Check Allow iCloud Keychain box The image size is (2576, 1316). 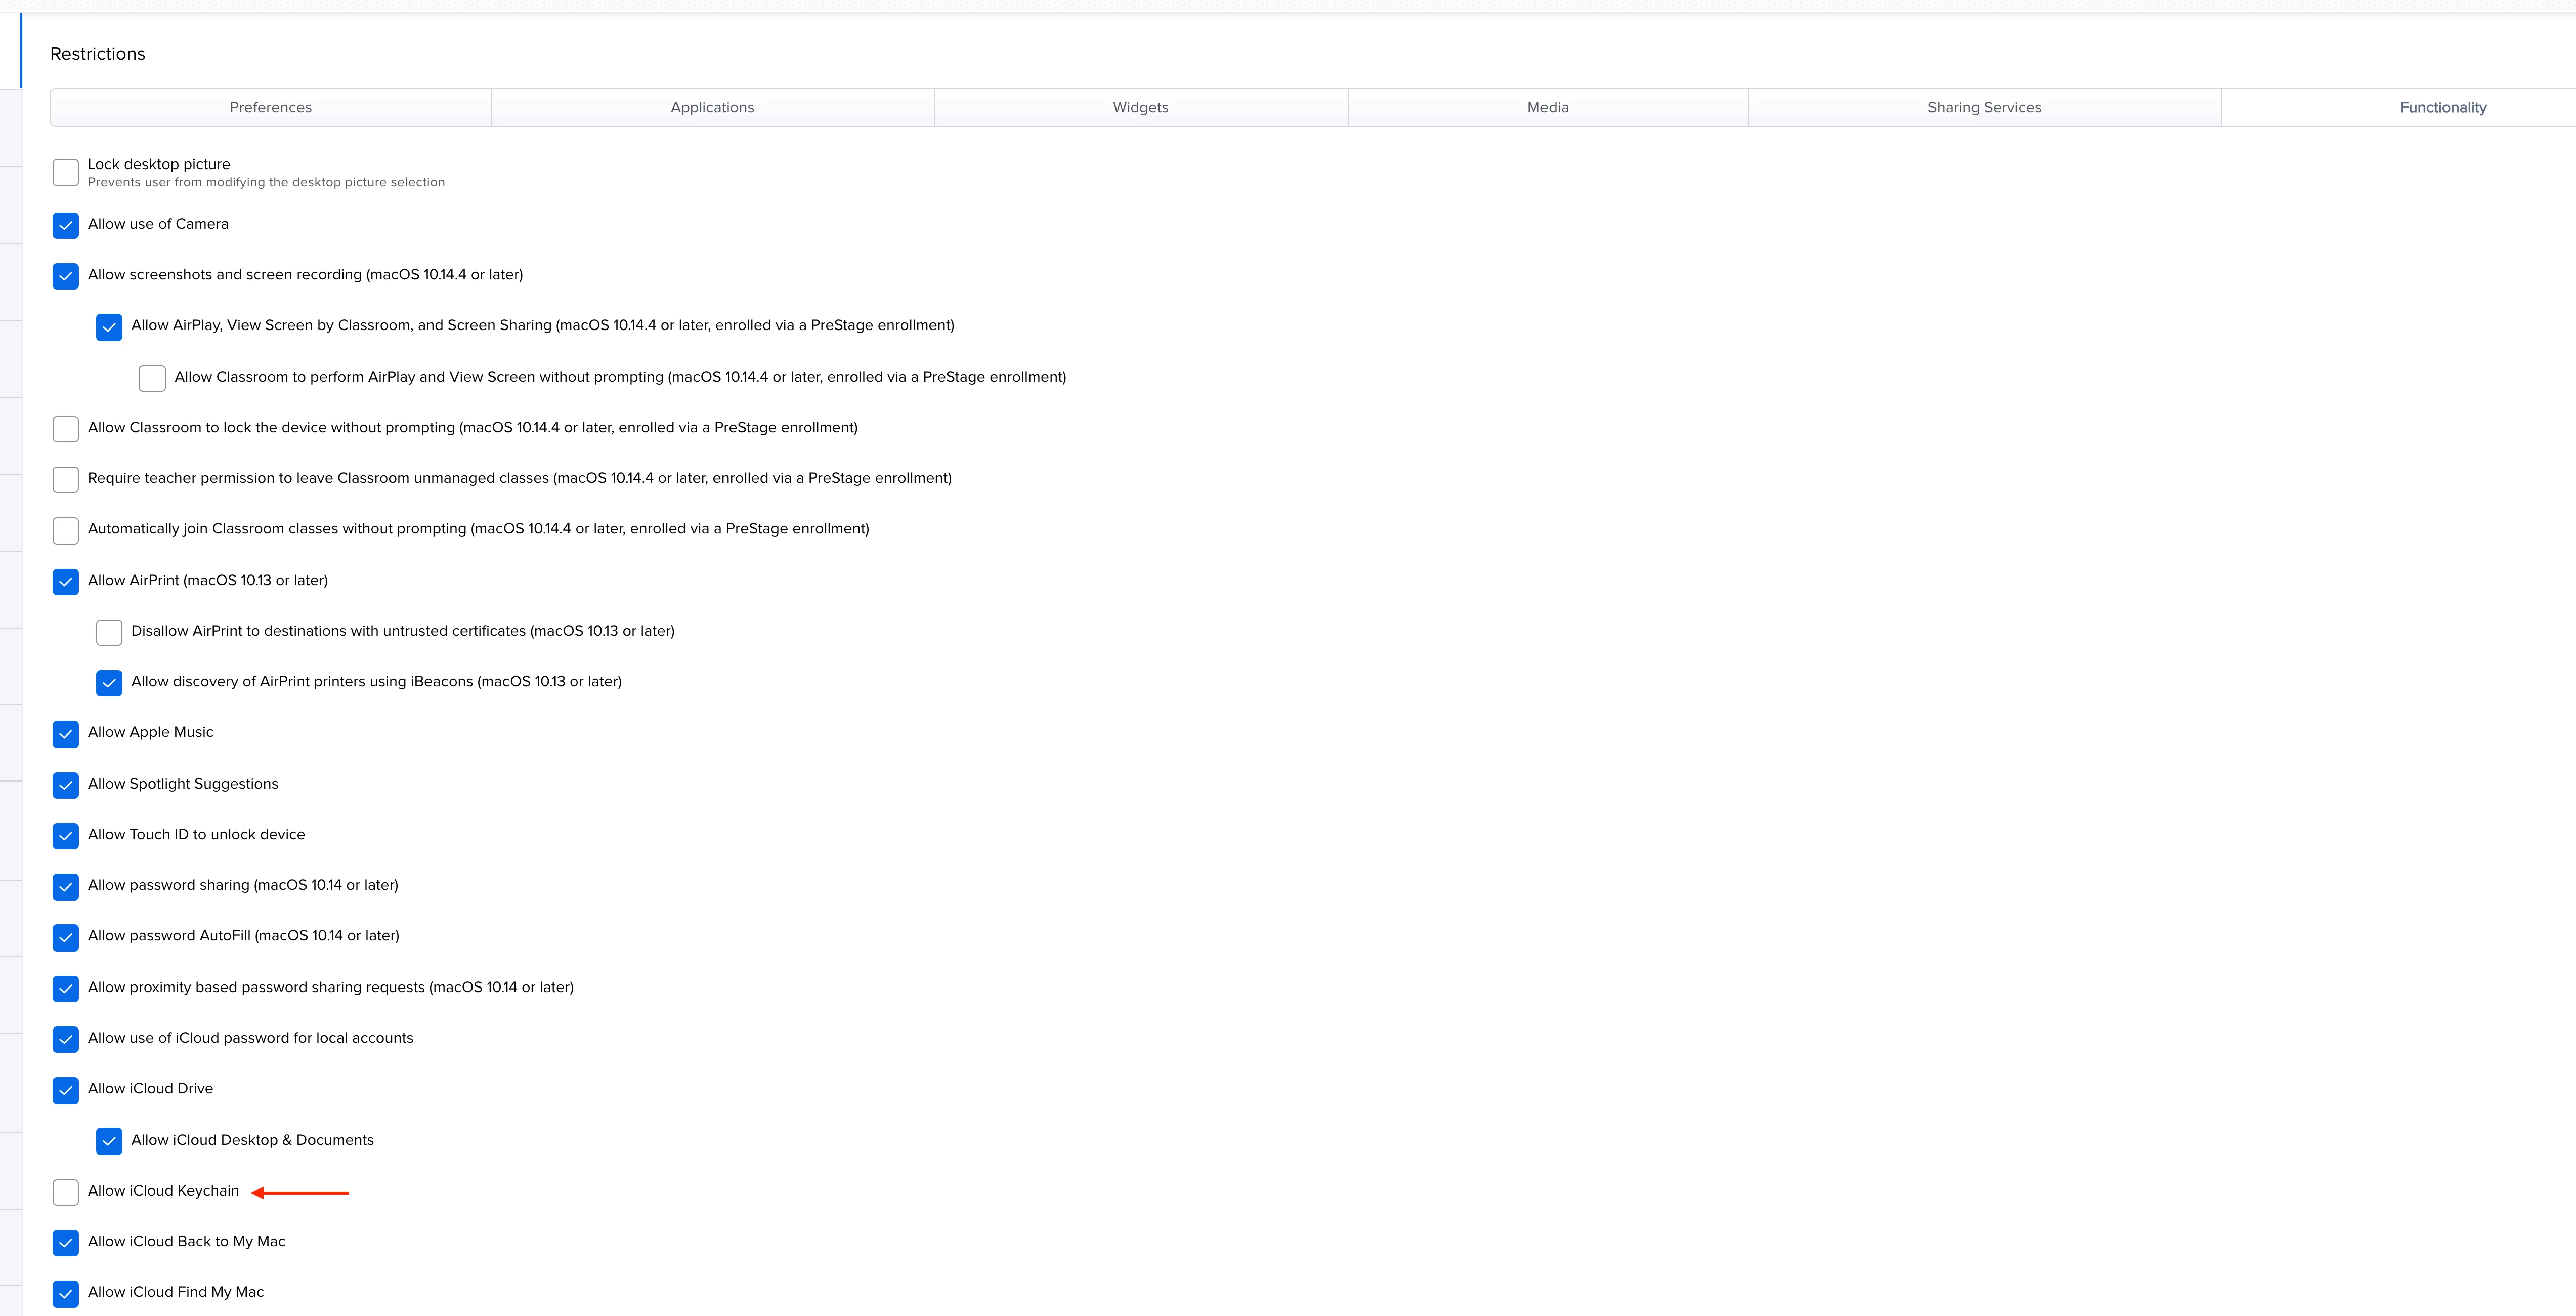[66, 1192]
